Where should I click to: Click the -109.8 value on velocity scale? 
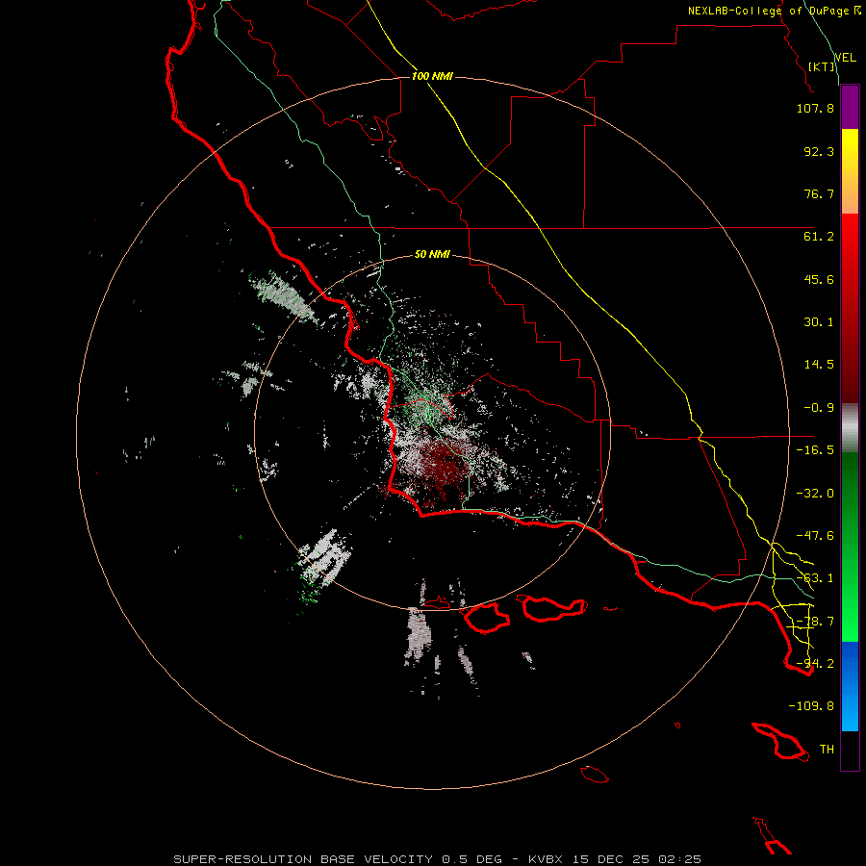click(811, 706)
